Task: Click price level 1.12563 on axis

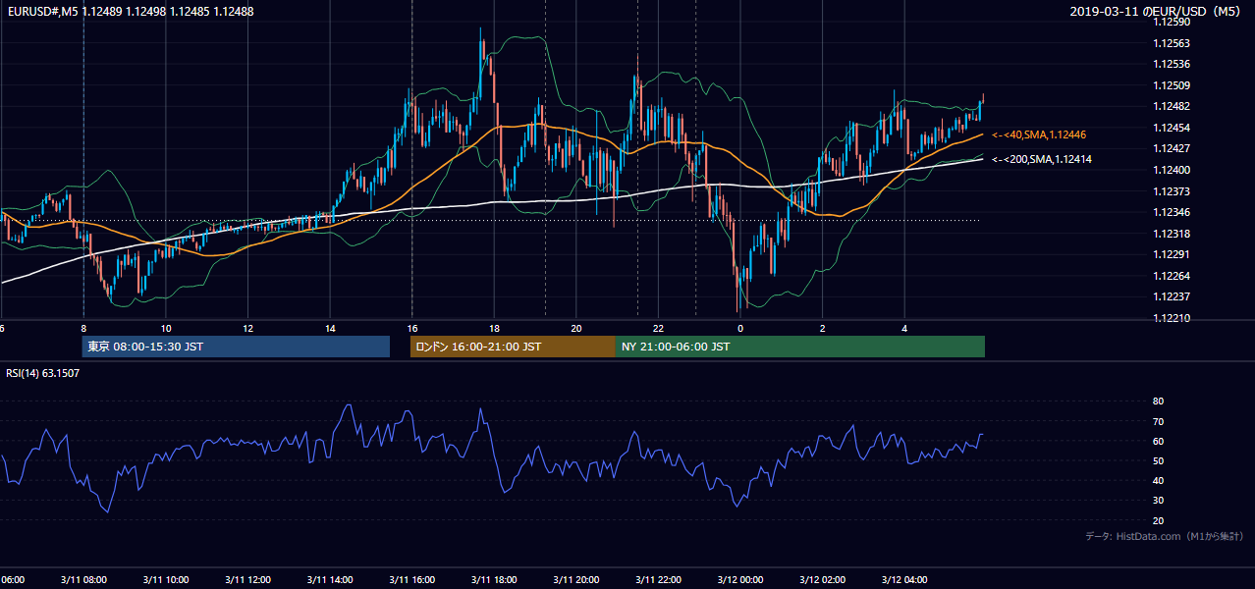Action: point(1172,43)
